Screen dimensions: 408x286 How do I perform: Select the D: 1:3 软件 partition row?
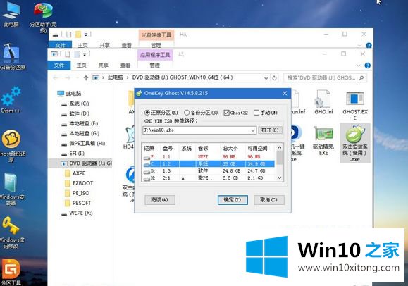209,171
